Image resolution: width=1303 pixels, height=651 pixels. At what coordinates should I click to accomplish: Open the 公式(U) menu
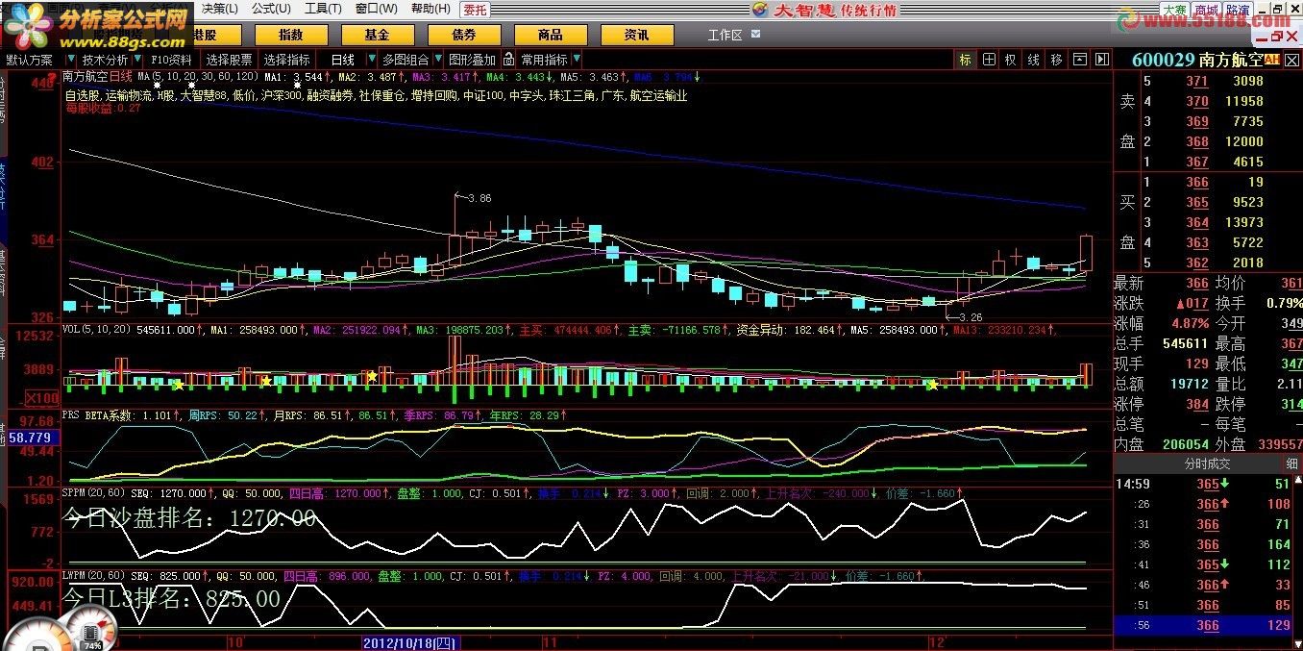coord(271,9)
